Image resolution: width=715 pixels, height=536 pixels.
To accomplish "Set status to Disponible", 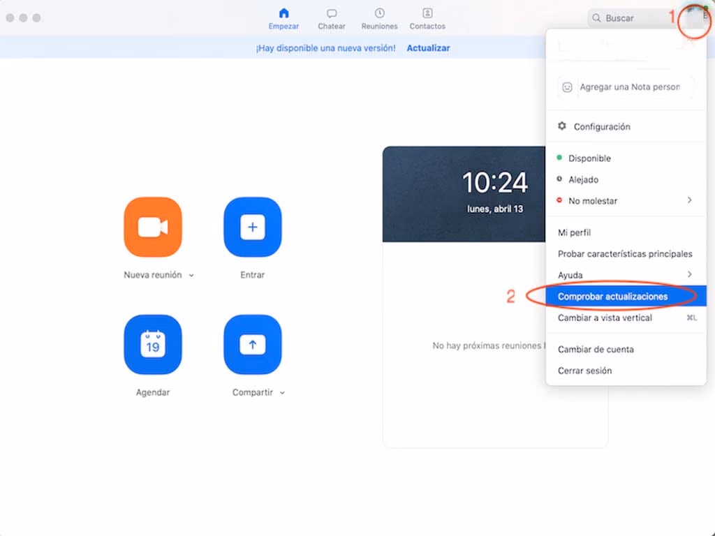I will click(626, 158).
